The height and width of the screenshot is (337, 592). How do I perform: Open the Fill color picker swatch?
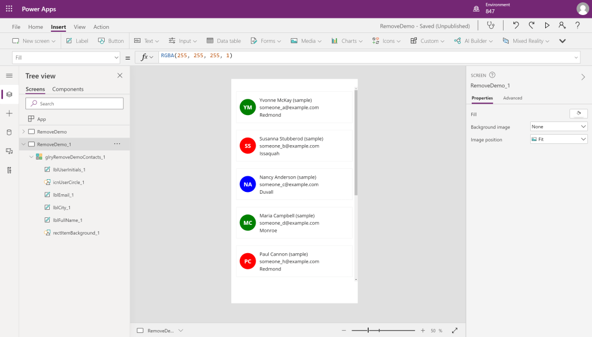point(578,114)
